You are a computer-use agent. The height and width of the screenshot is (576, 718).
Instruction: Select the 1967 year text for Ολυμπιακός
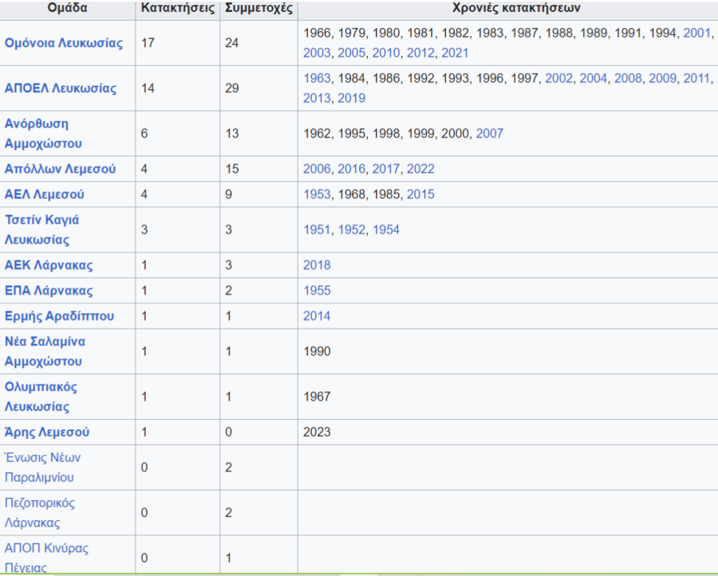(x=317, y=397)
